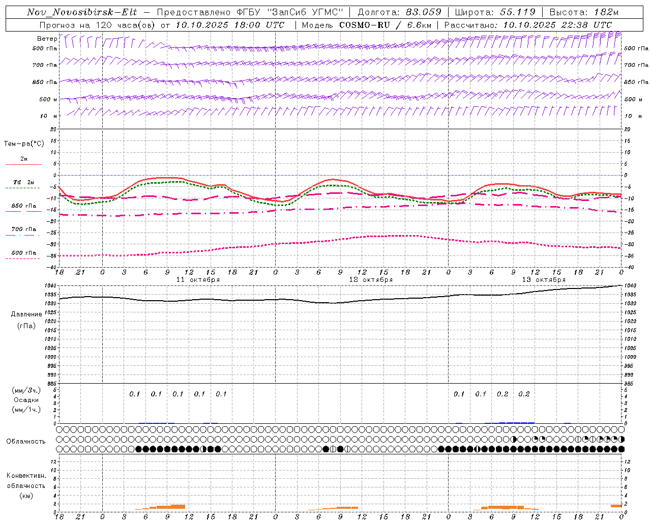Click the blue precipitation bar on 13 октября
Image resolution: width=651 pixels, height=521 pixels.
click(x=517, y=422)
